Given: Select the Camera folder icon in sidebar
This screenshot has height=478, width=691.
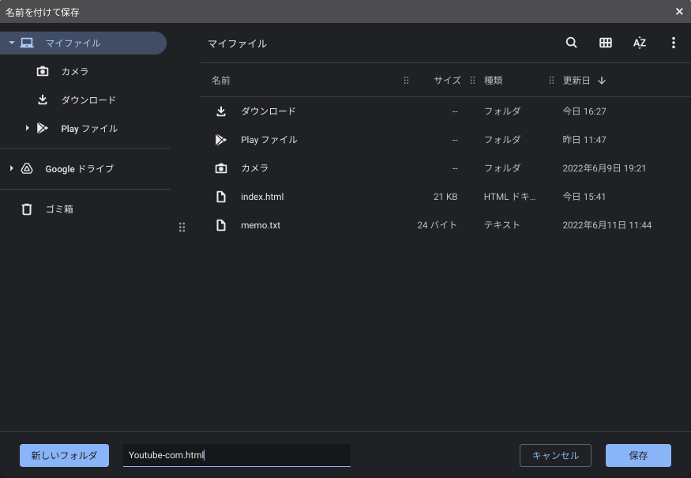Looking at the screenshot, I should click(43, 72).
